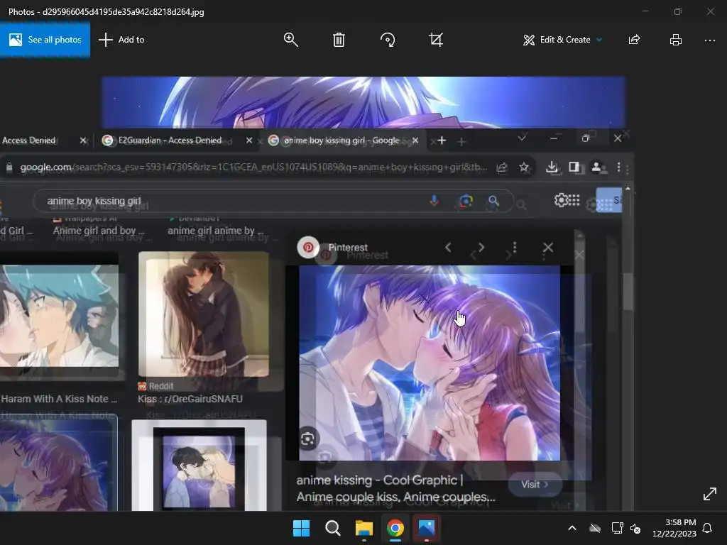Viewport: 727px width, 545px height.
Task: Click the share page icon in address bar
Action: 502,167
